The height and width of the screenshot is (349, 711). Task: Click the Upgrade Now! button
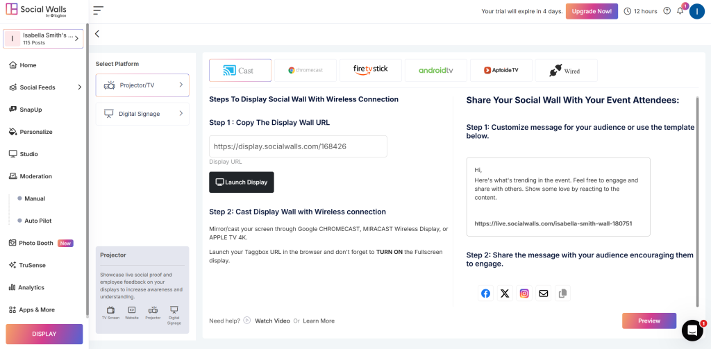tap(592, 11)
